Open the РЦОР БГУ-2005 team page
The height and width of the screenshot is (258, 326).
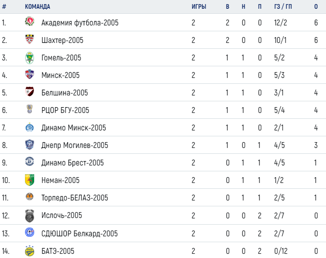tap(65, 110)
